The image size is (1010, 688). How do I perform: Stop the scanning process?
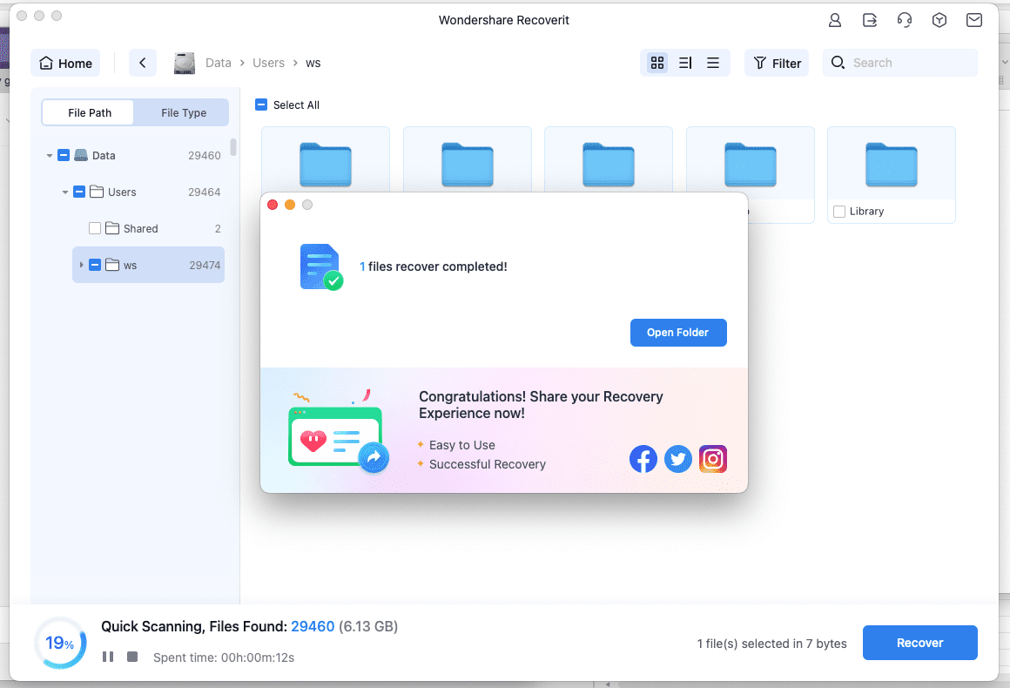tap(132, 657)
